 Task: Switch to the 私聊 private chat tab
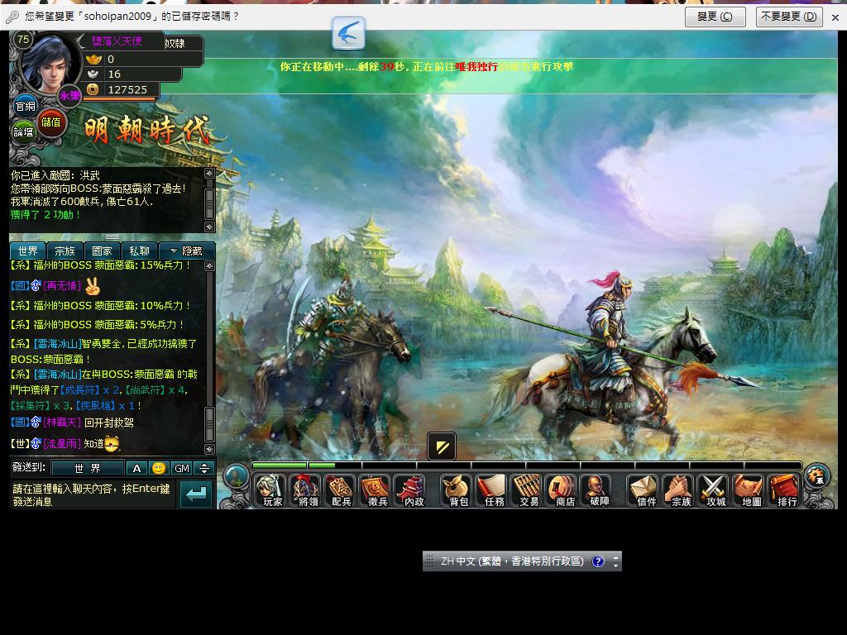pos(139,251)
